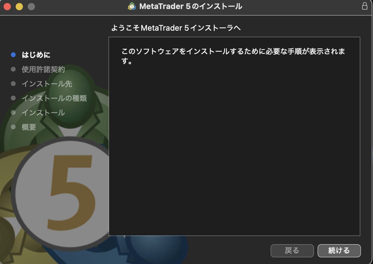Click the blue bullet beside はじめに
The width and height of the screenshot is (373, 264).
tap(13, 55)
